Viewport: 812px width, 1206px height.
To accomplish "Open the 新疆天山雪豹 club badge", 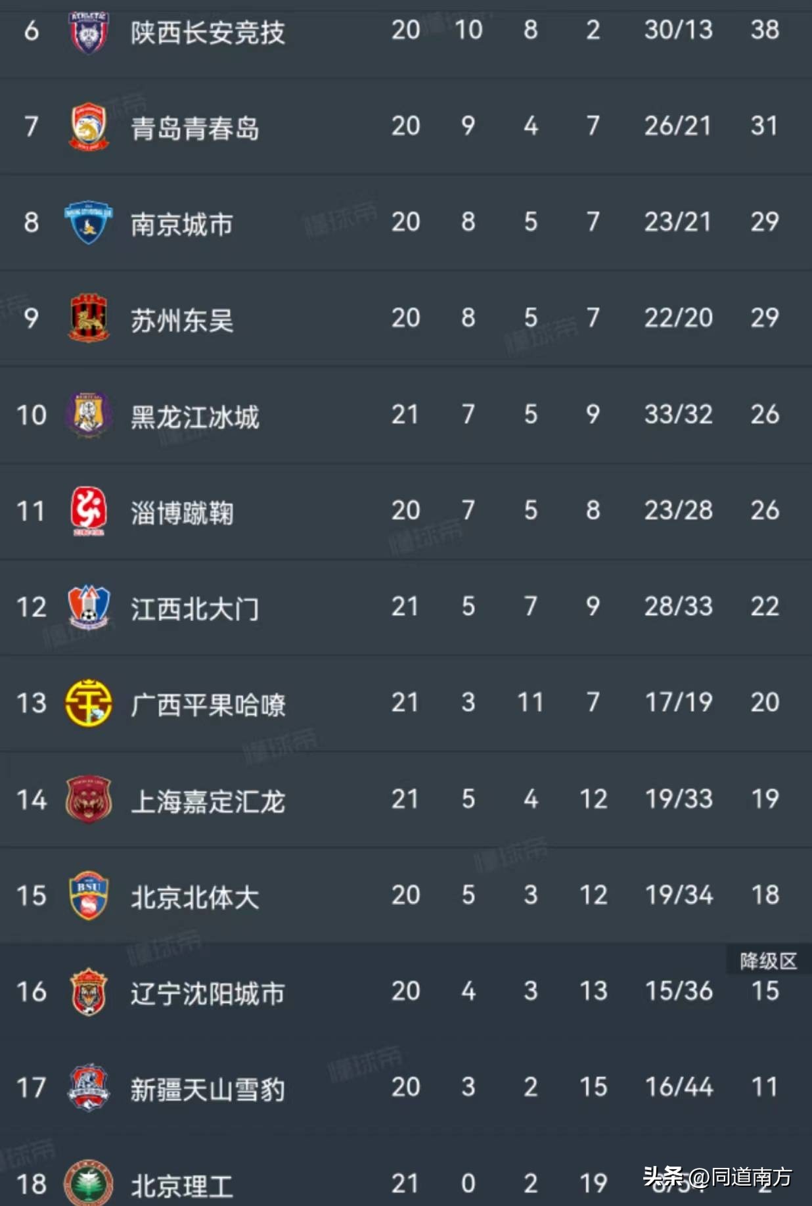I will (86, 1089).
